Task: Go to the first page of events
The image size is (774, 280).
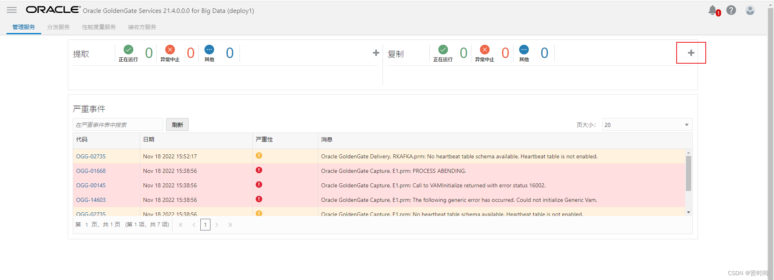Action: pyautogui.click(x=181, y=225)
